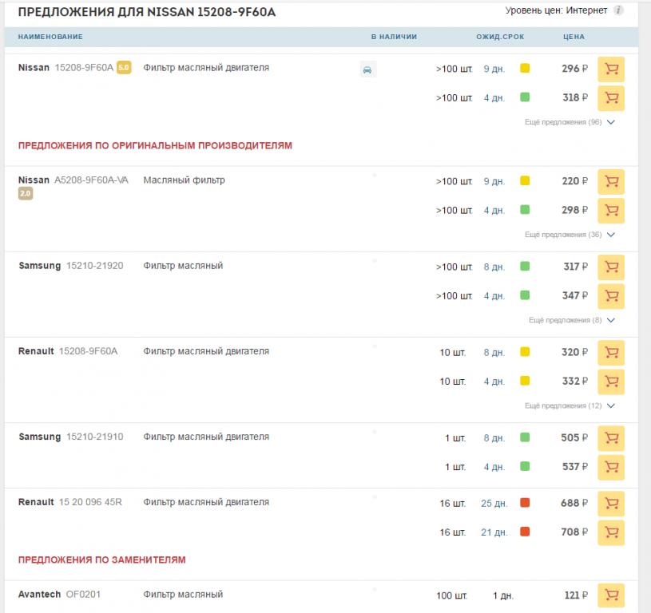Expand 'Ещё предложения (96)' for Nissan 15208-9F60A
The height and width of the screenshot is (613, 651).
click(x=570, y=122)
